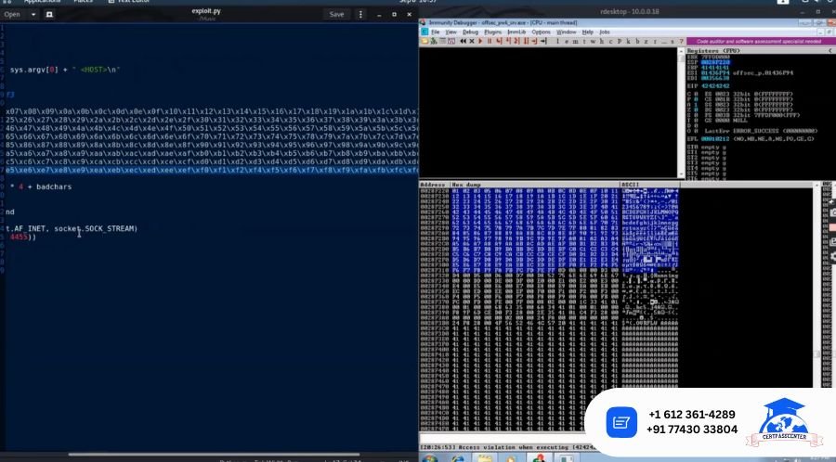Screen dimensions: 836x462
Task: Open the Window menu in Immunity Debugger
Action: click(567, 32)
